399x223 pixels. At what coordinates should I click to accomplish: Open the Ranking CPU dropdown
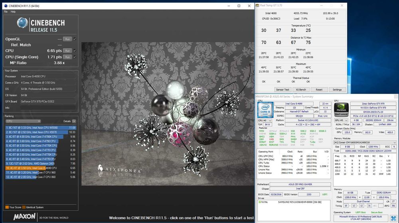point(23,121)
